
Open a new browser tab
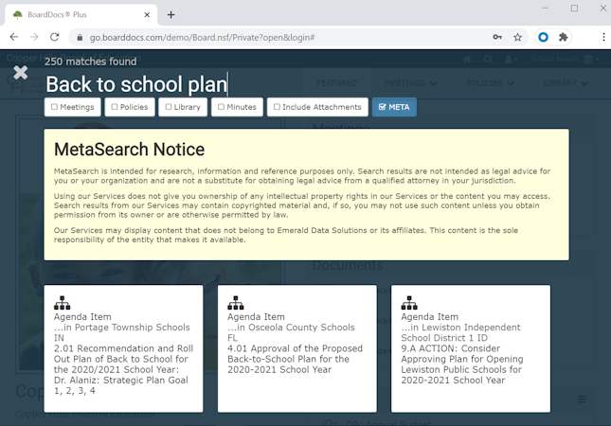click(171, 15)
